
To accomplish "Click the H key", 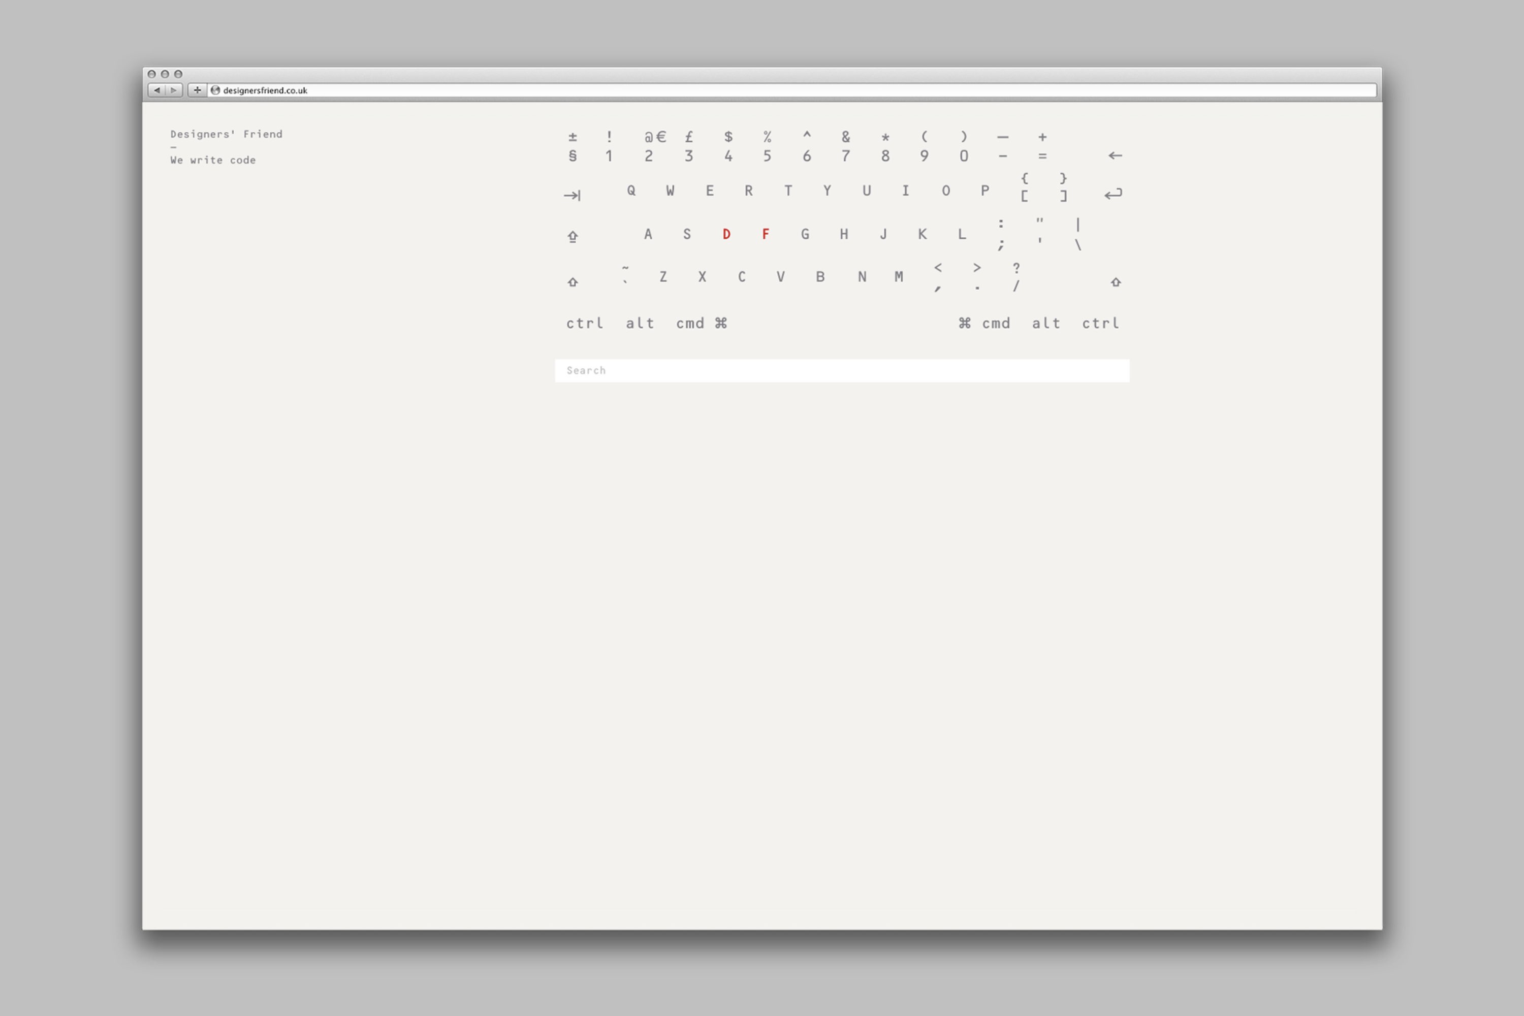I will 844,234.
